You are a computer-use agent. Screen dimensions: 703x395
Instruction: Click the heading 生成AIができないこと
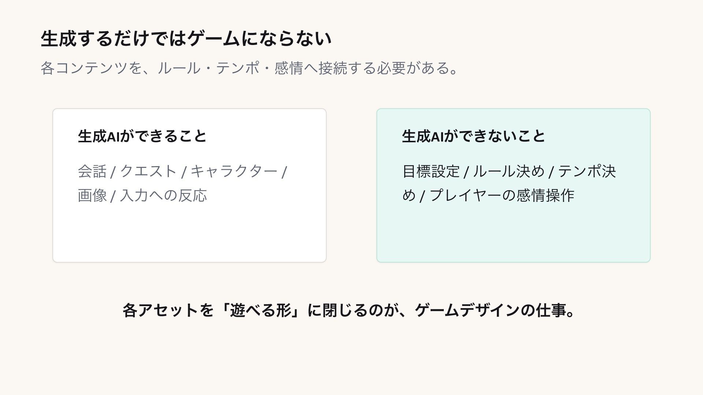474,136
